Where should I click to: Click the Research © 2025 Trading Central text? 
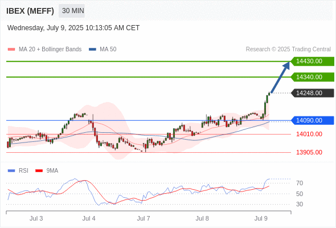288,50
